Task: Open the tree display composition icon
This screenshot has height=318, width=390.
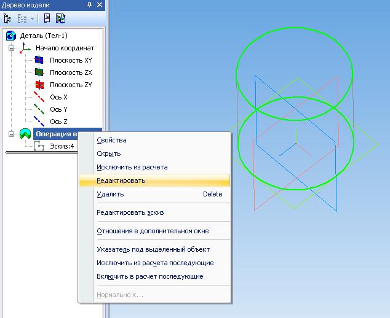Action: (x=22, y=18)
